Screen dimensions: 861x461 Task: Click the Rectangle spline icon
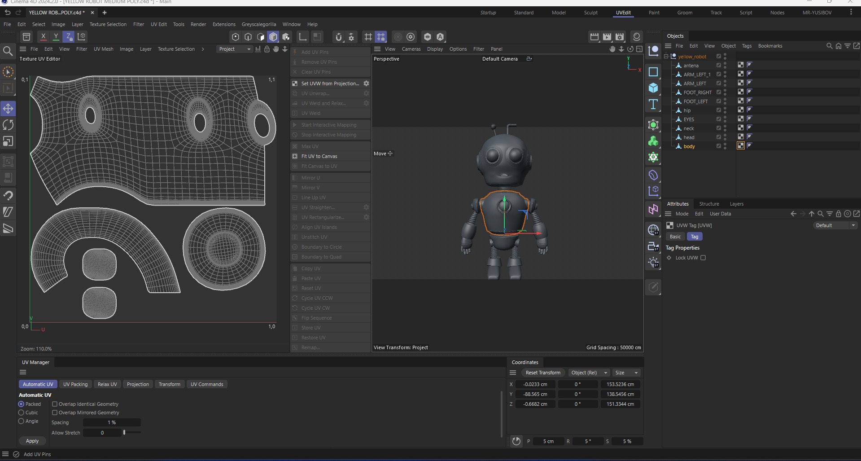(x=653, y=72)
